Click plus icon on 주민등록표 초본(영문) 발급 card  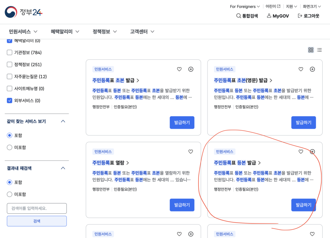click(312, 69)
